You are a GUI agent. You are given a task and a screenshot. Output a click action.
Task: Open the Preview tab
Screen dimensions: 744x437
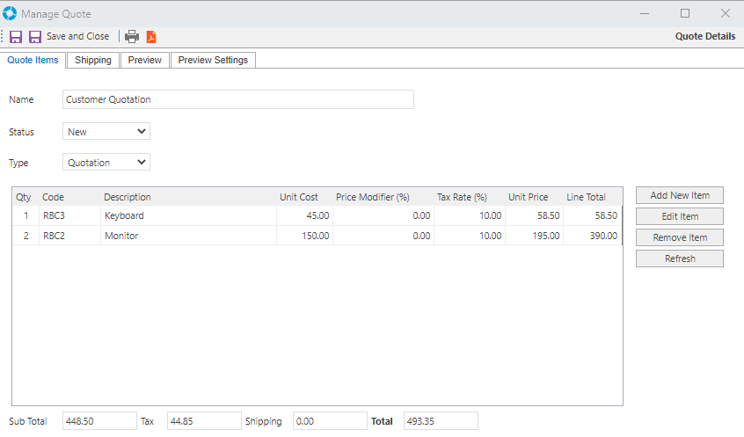coord(144,60)
